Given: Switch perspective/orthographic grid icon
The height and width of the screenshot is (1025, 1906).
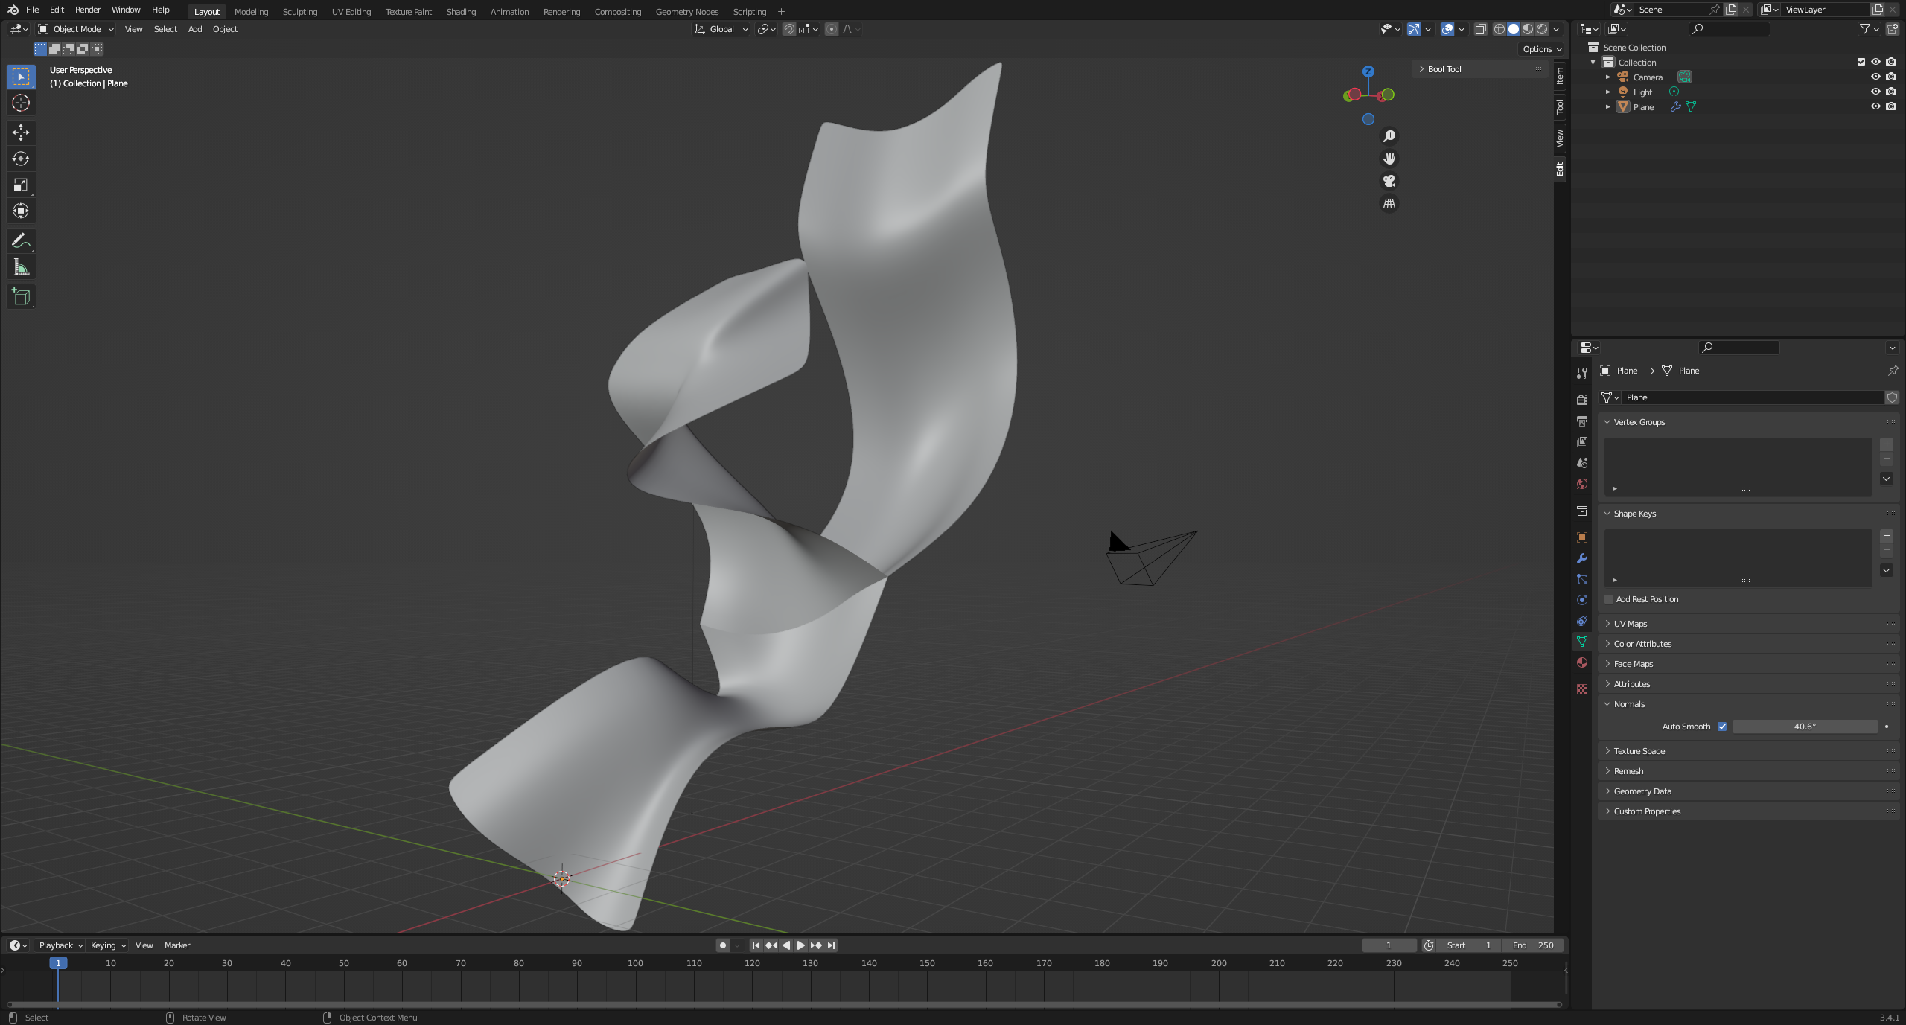Looking at the screenshot, I should click(x=1389, y=204).
